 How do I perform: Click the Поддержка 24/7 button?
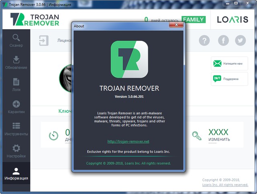[229, 79]
